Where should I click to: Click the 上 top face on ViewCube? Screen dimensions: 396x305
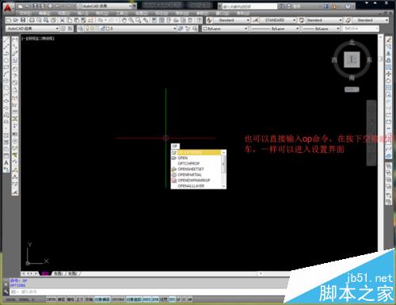pyautogui.click(x=352, y=59)
